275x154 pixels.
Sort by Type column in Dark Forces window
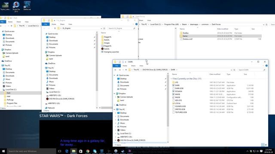[236, 29]
